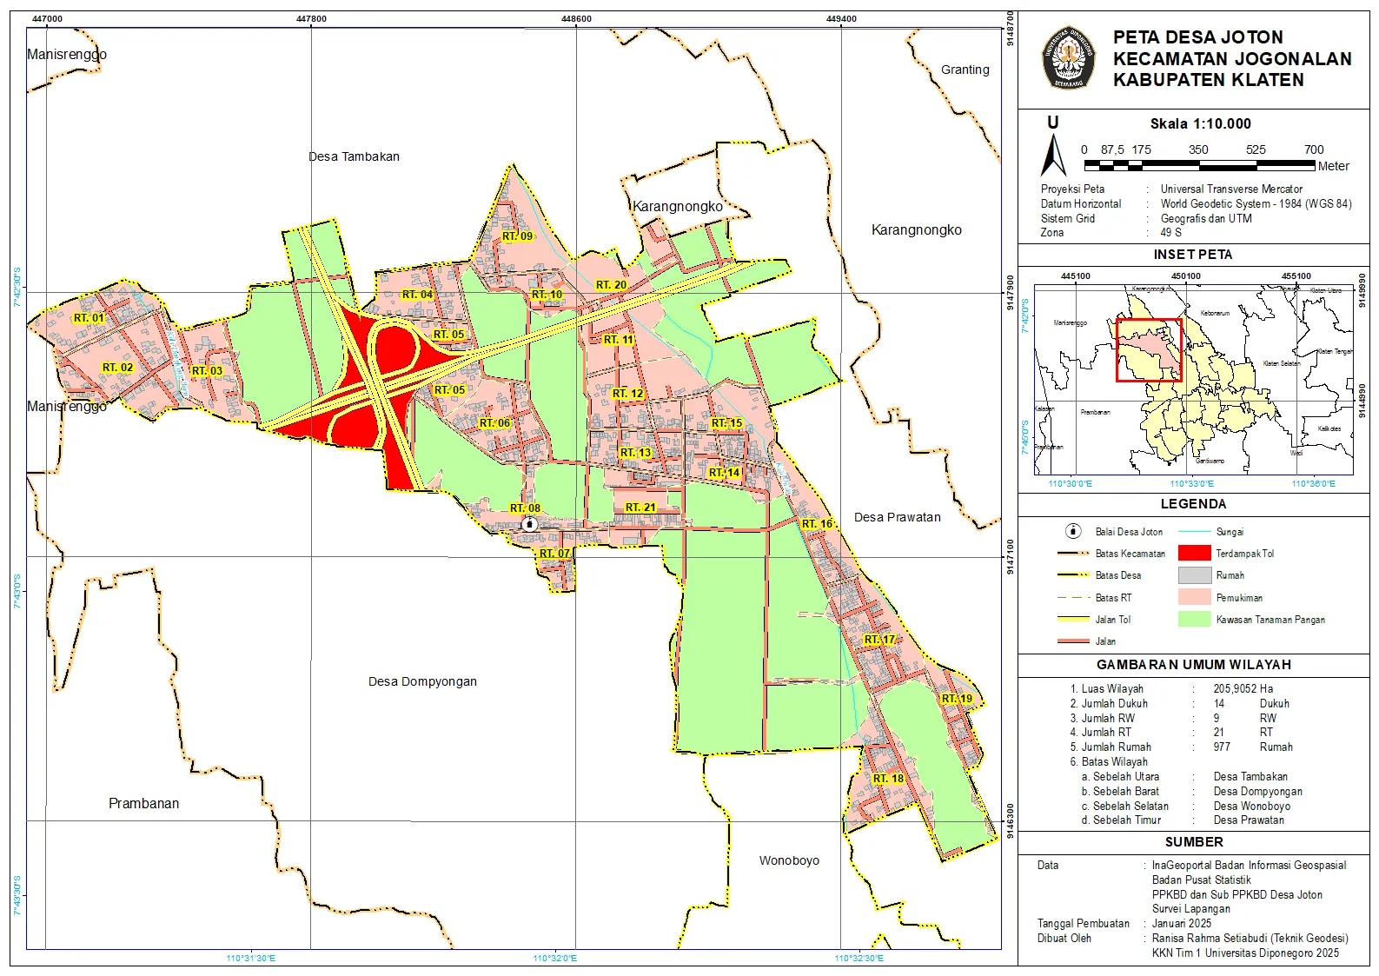Viewport: 1379px width, 976px height.
Task: Select the Batas Kecamatan legend line symbol
Action: (1074, 554)
